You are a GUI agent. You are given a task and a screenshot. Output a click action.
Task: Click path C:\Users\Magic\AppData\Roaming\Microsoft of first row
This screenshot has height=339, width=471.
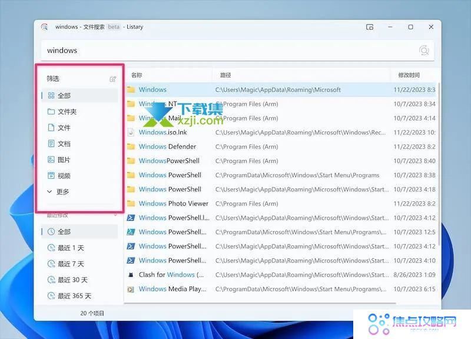pyautogui.click(x=278, y=90)
